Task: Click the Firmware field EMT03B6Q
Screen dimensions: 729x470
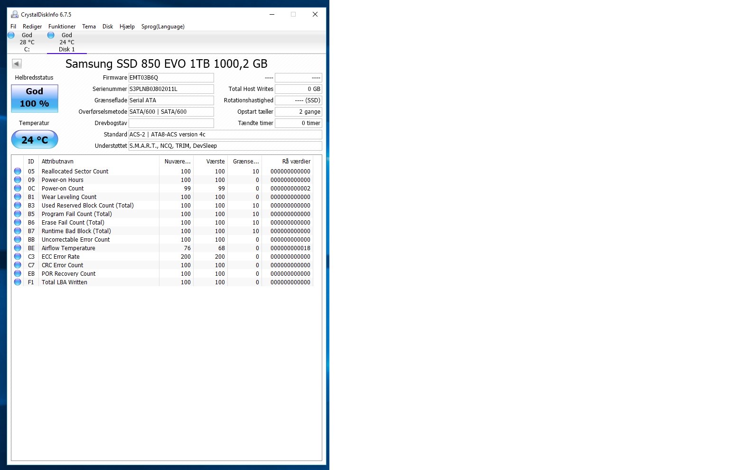Action: tap(171, 78)
